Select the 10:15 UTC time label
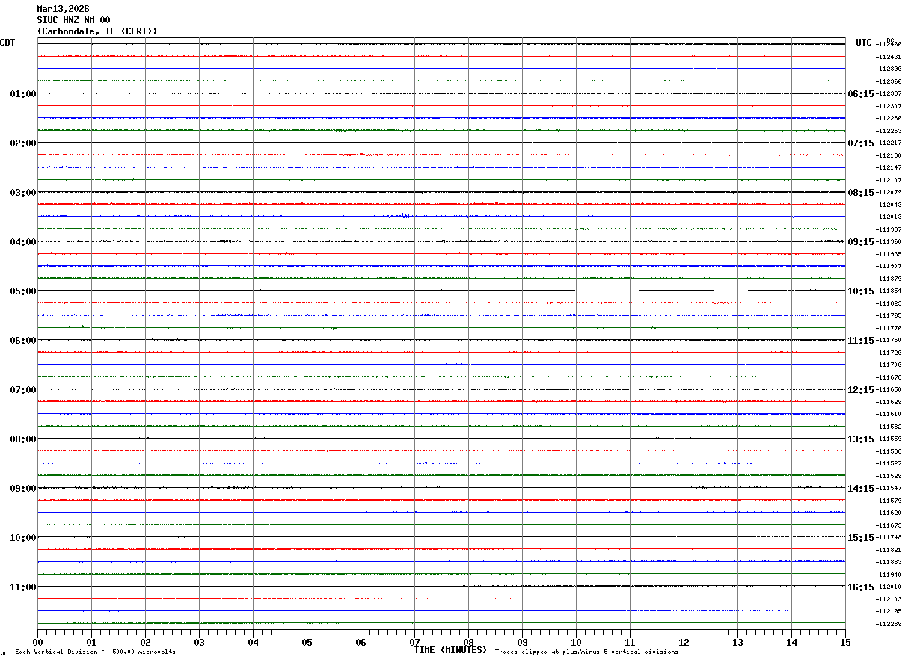This screenshot has height=662, width=905. tap(860, 291)
